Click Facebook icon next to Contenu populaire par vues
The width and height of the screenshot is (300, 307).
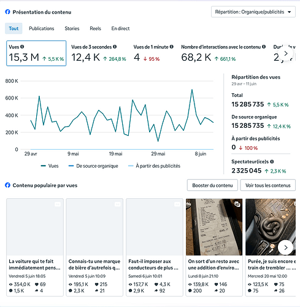7,185
